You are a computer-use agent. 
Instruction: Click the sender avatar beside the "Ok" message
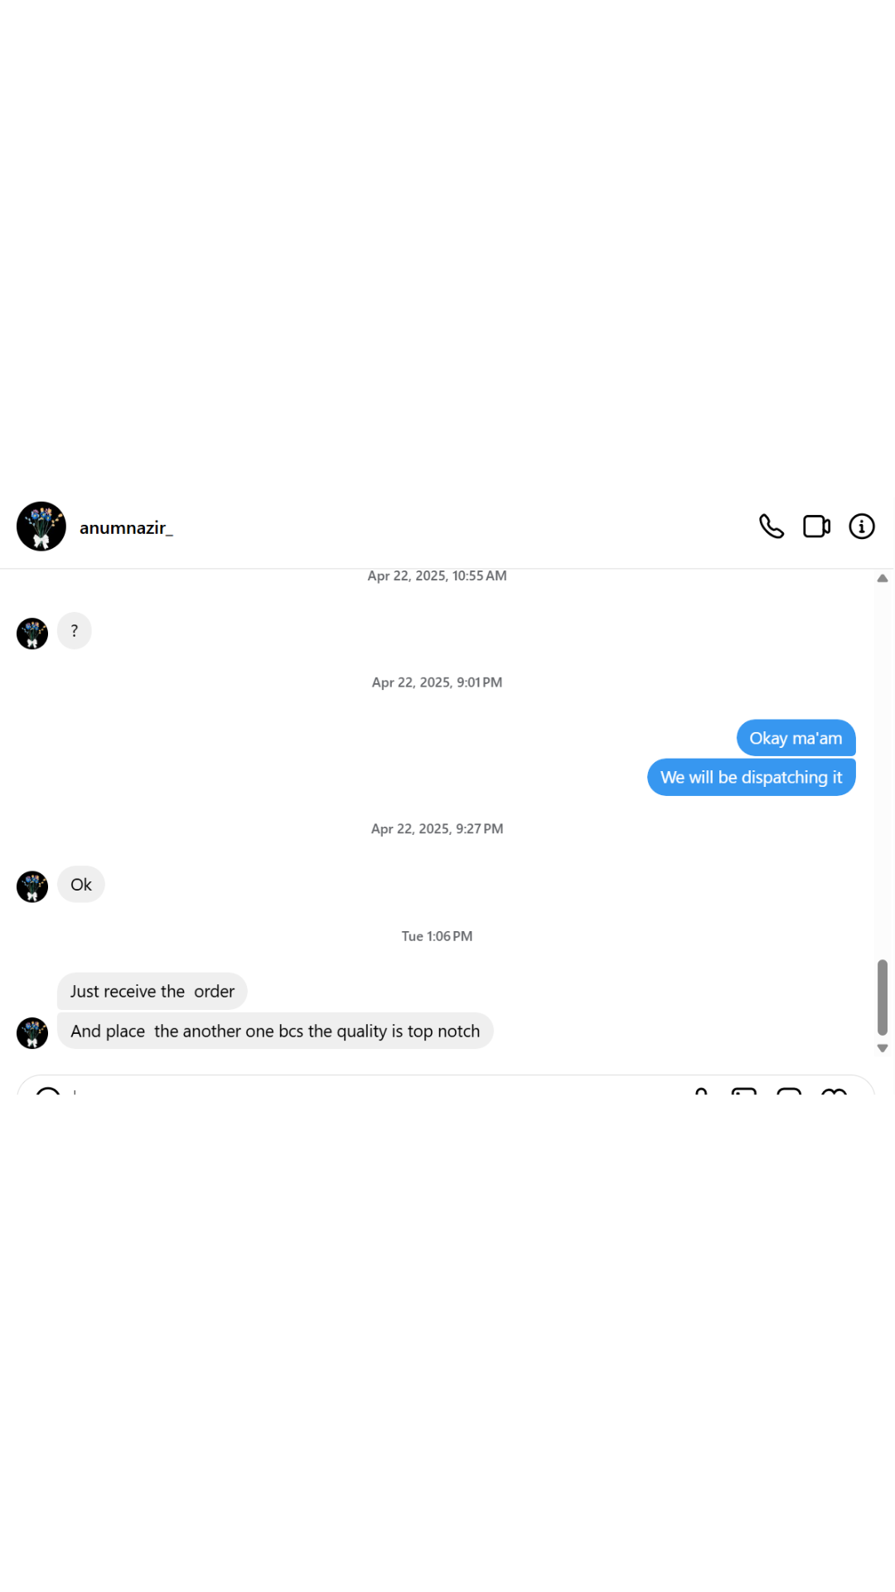pyautogui.click(x=32, y=886)
